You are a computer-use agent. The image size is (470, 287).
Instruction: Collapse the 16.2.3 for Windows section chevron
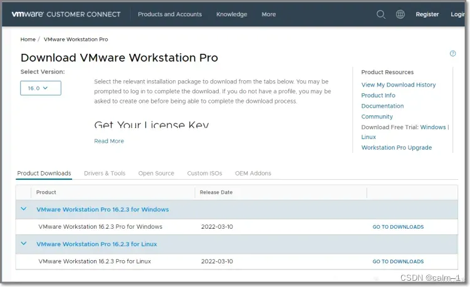pos(24,209)
